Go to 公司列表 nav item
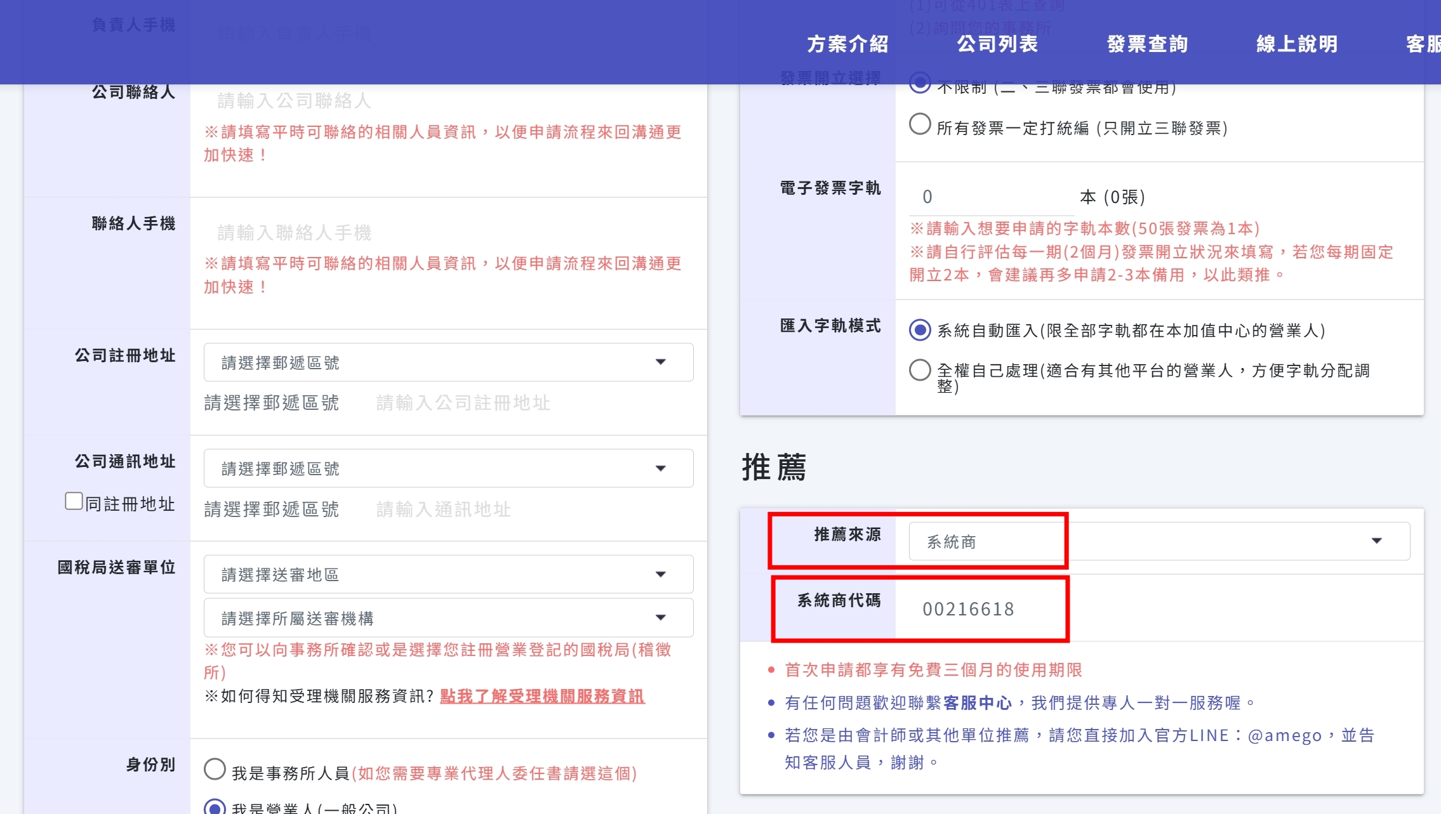Image resolution: width=1441 pixels, height=814 pixels. tap(997, 44)
